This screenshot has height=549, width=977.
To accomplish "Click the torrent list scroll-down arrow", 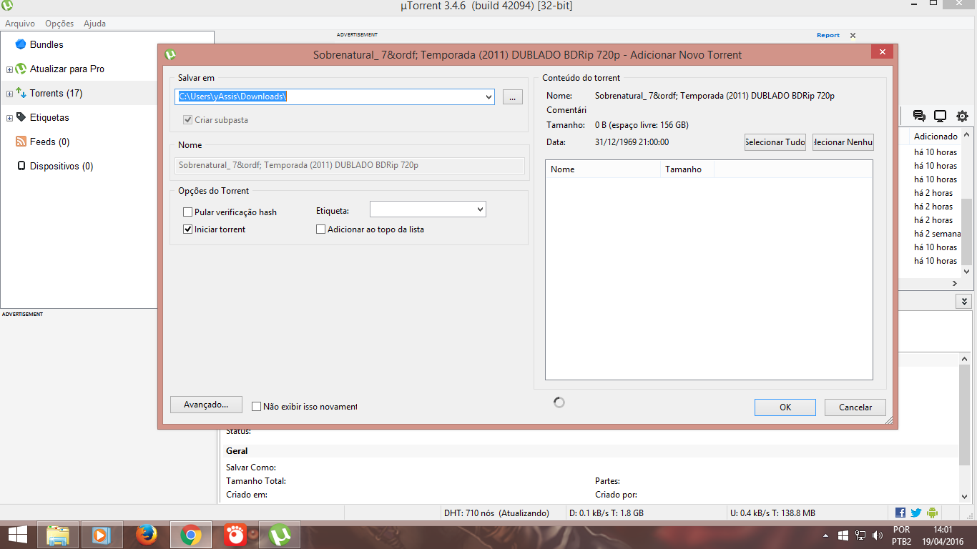I will coord(967,272).
